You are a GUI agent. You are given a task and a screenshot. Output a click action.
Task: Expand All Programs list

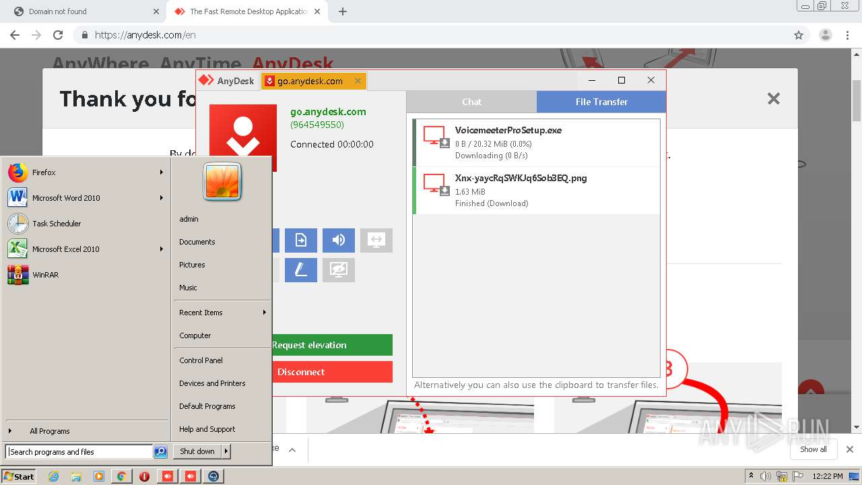pos(86,431)
